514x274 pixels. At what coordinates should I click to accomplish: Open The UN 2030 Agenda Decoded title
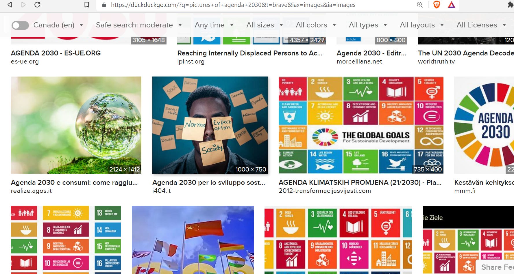tap(466, 53)
